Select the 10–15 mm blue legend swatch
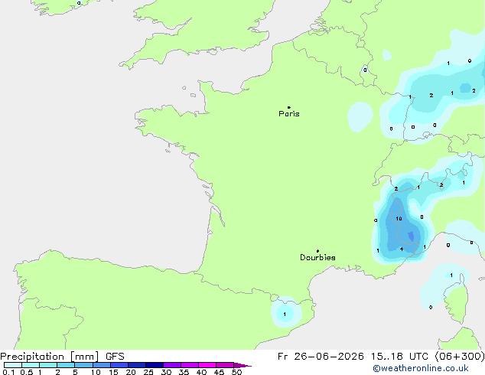Viewport: 485px width, 375px height. pyautogui.click(x=102, y=365)
